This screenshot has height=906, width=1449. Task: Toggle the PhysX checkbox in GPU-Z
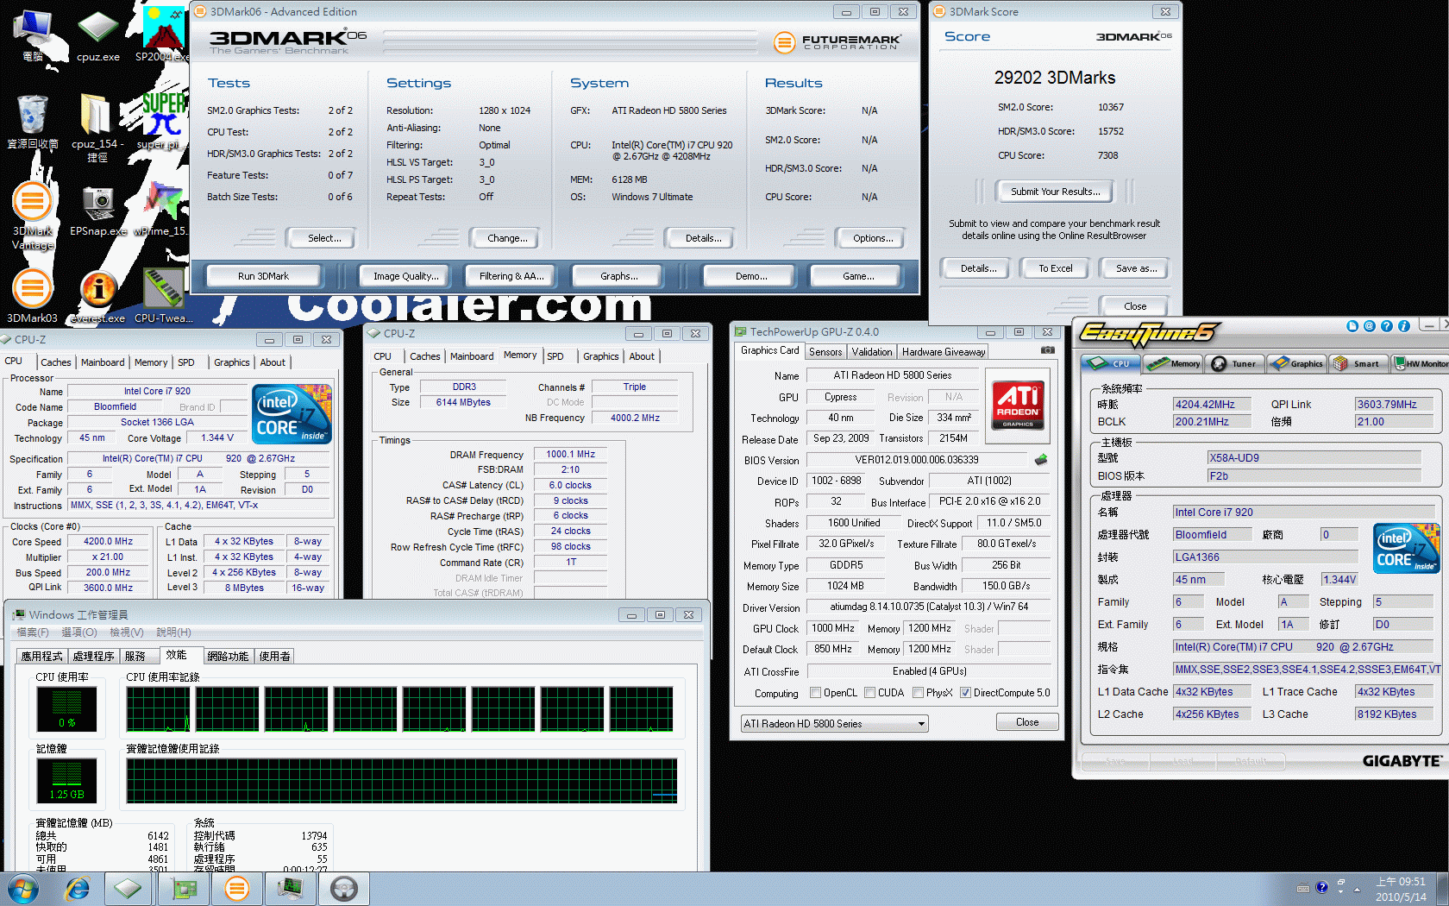(x=919, y=693)
